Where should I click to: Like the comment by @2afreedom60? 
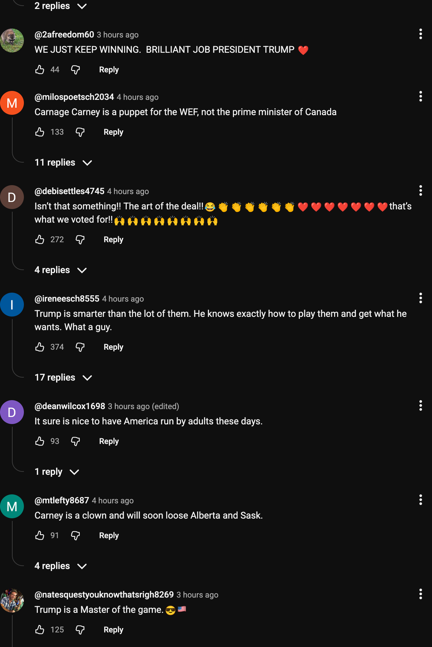tap(40, 70)
